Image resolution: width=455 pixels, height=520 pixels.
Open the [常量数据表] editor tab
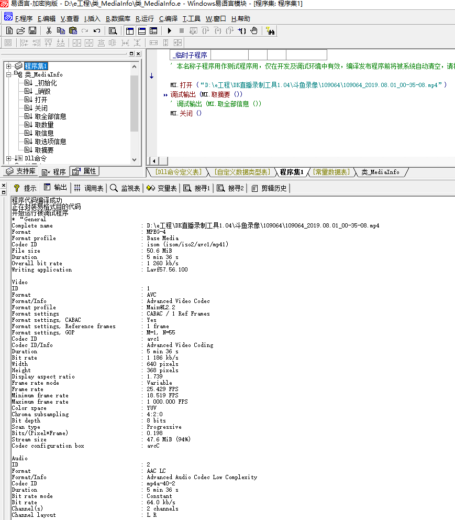(331, 172)
